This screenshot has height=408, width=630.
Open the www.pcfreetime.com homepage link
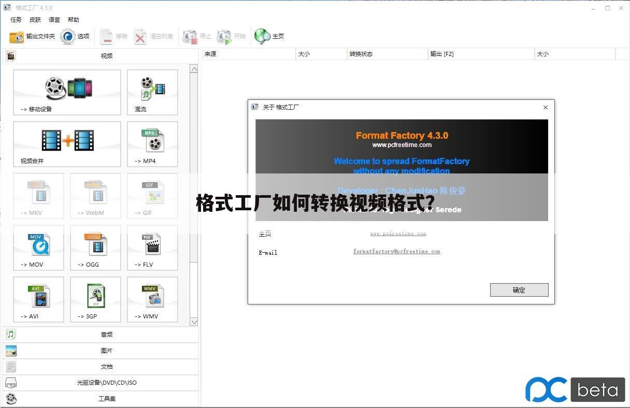(398, 234)
